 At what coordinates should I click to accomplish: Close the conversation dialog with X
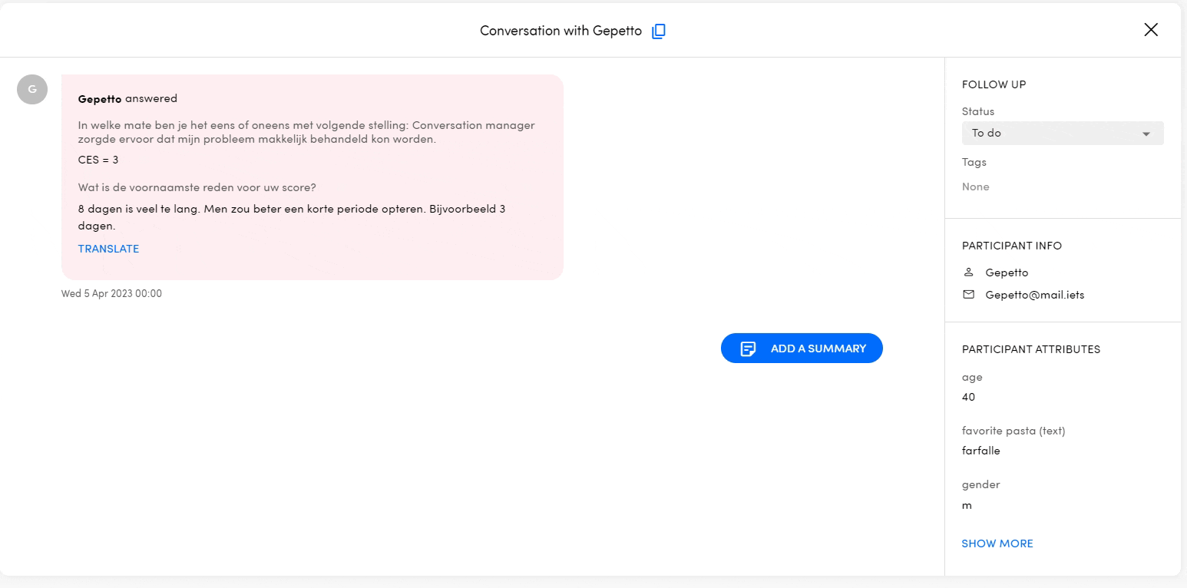(x=1150, y=30)
